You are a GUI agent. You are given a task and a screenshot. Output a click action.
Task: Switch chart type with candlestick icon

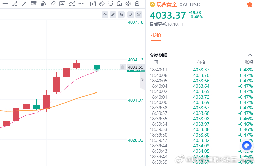[x=121, y=15]
